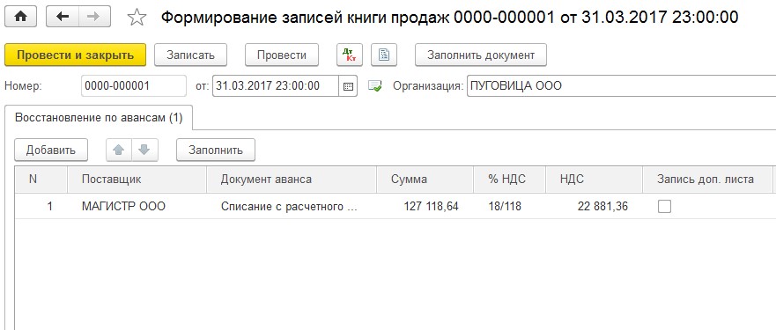The image size is (776, 330).
Task: Add a new row with Добавить
Action: tap(51, 150)
